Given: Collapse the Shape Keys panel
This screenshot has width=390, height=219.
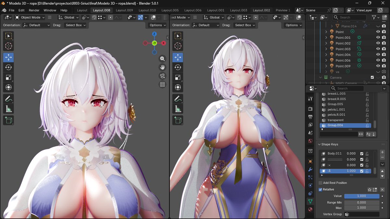Looking at the screenshot, I should tap(319, 144).
